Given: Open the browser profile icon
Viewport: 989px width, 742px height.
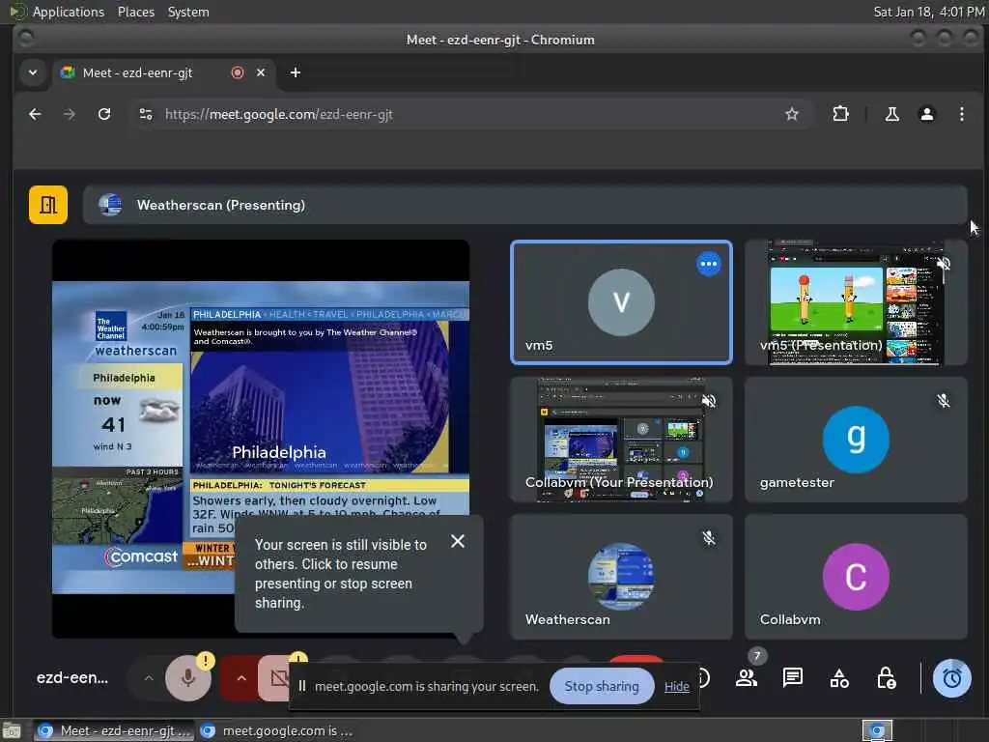Looking at the screenshot, I should 926,114.
